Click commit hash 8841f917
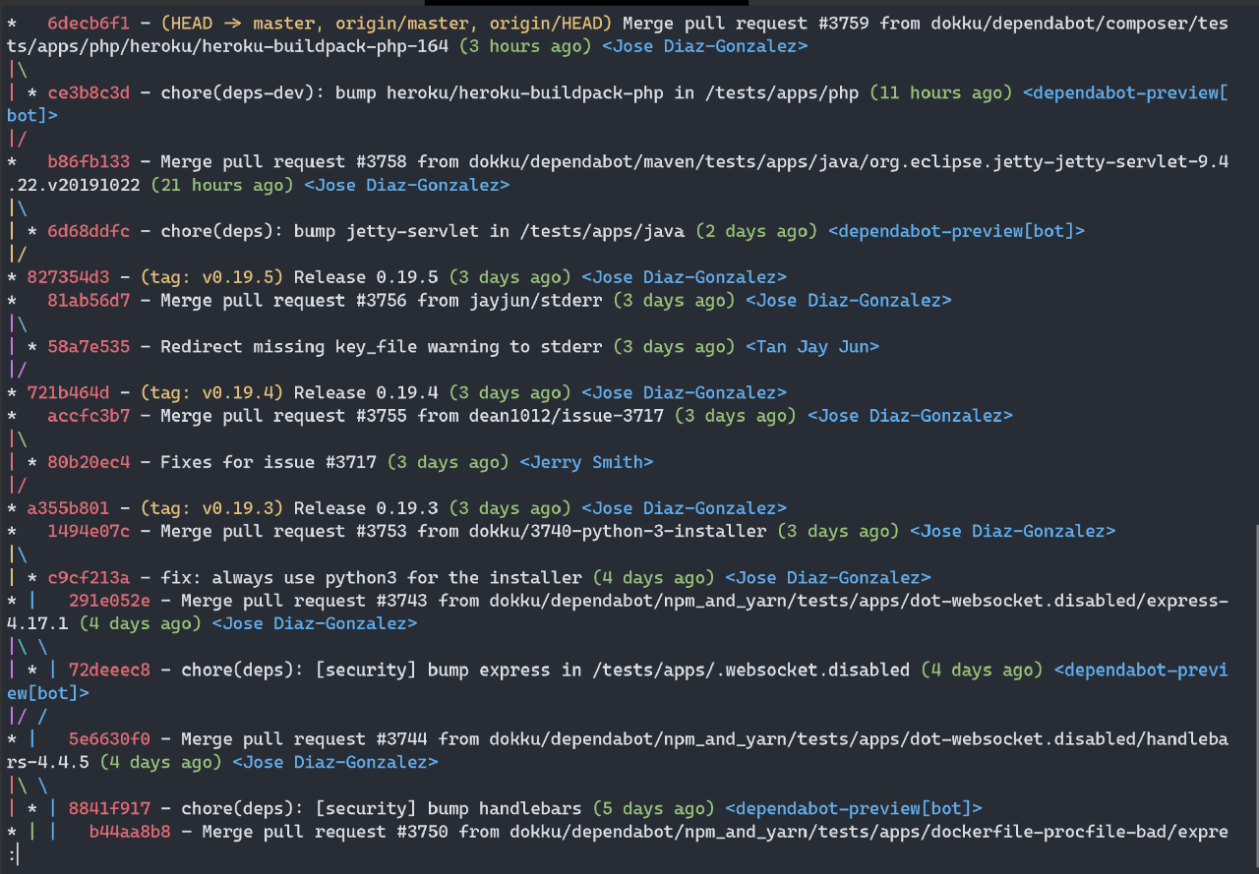The image size is (1259, 874). point(108,808)
